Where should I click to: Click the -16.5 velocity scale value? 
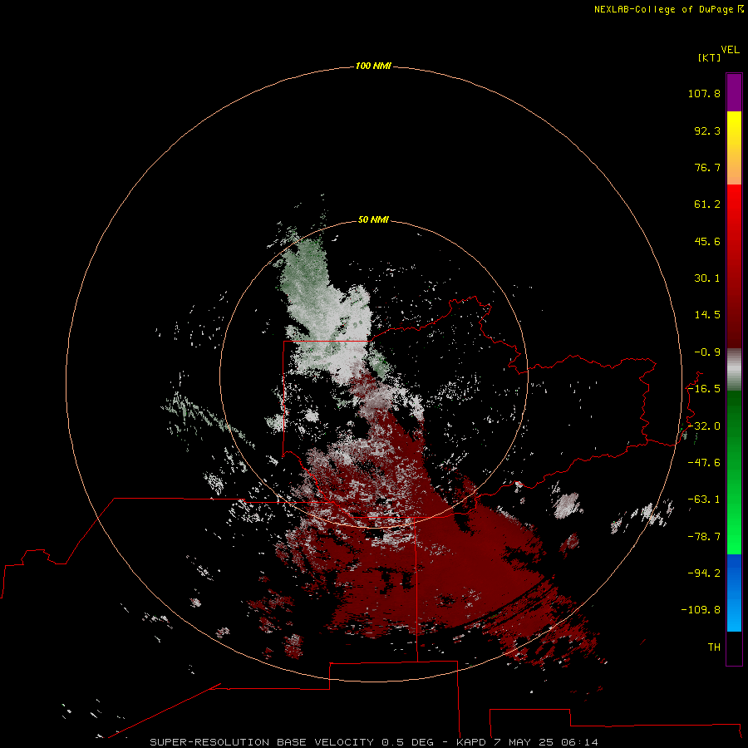tap(704, 389)
